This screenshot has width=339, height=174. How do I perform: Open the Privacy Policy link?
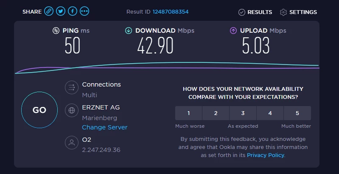coord(266,155)
